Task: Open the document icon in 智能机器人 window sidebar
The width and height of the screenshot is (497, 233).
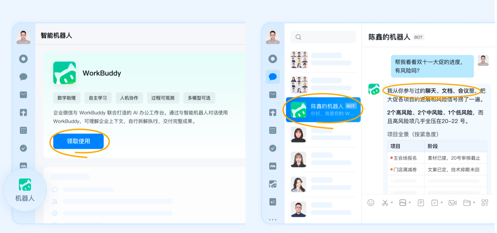Action: click(x=23, y=112)
